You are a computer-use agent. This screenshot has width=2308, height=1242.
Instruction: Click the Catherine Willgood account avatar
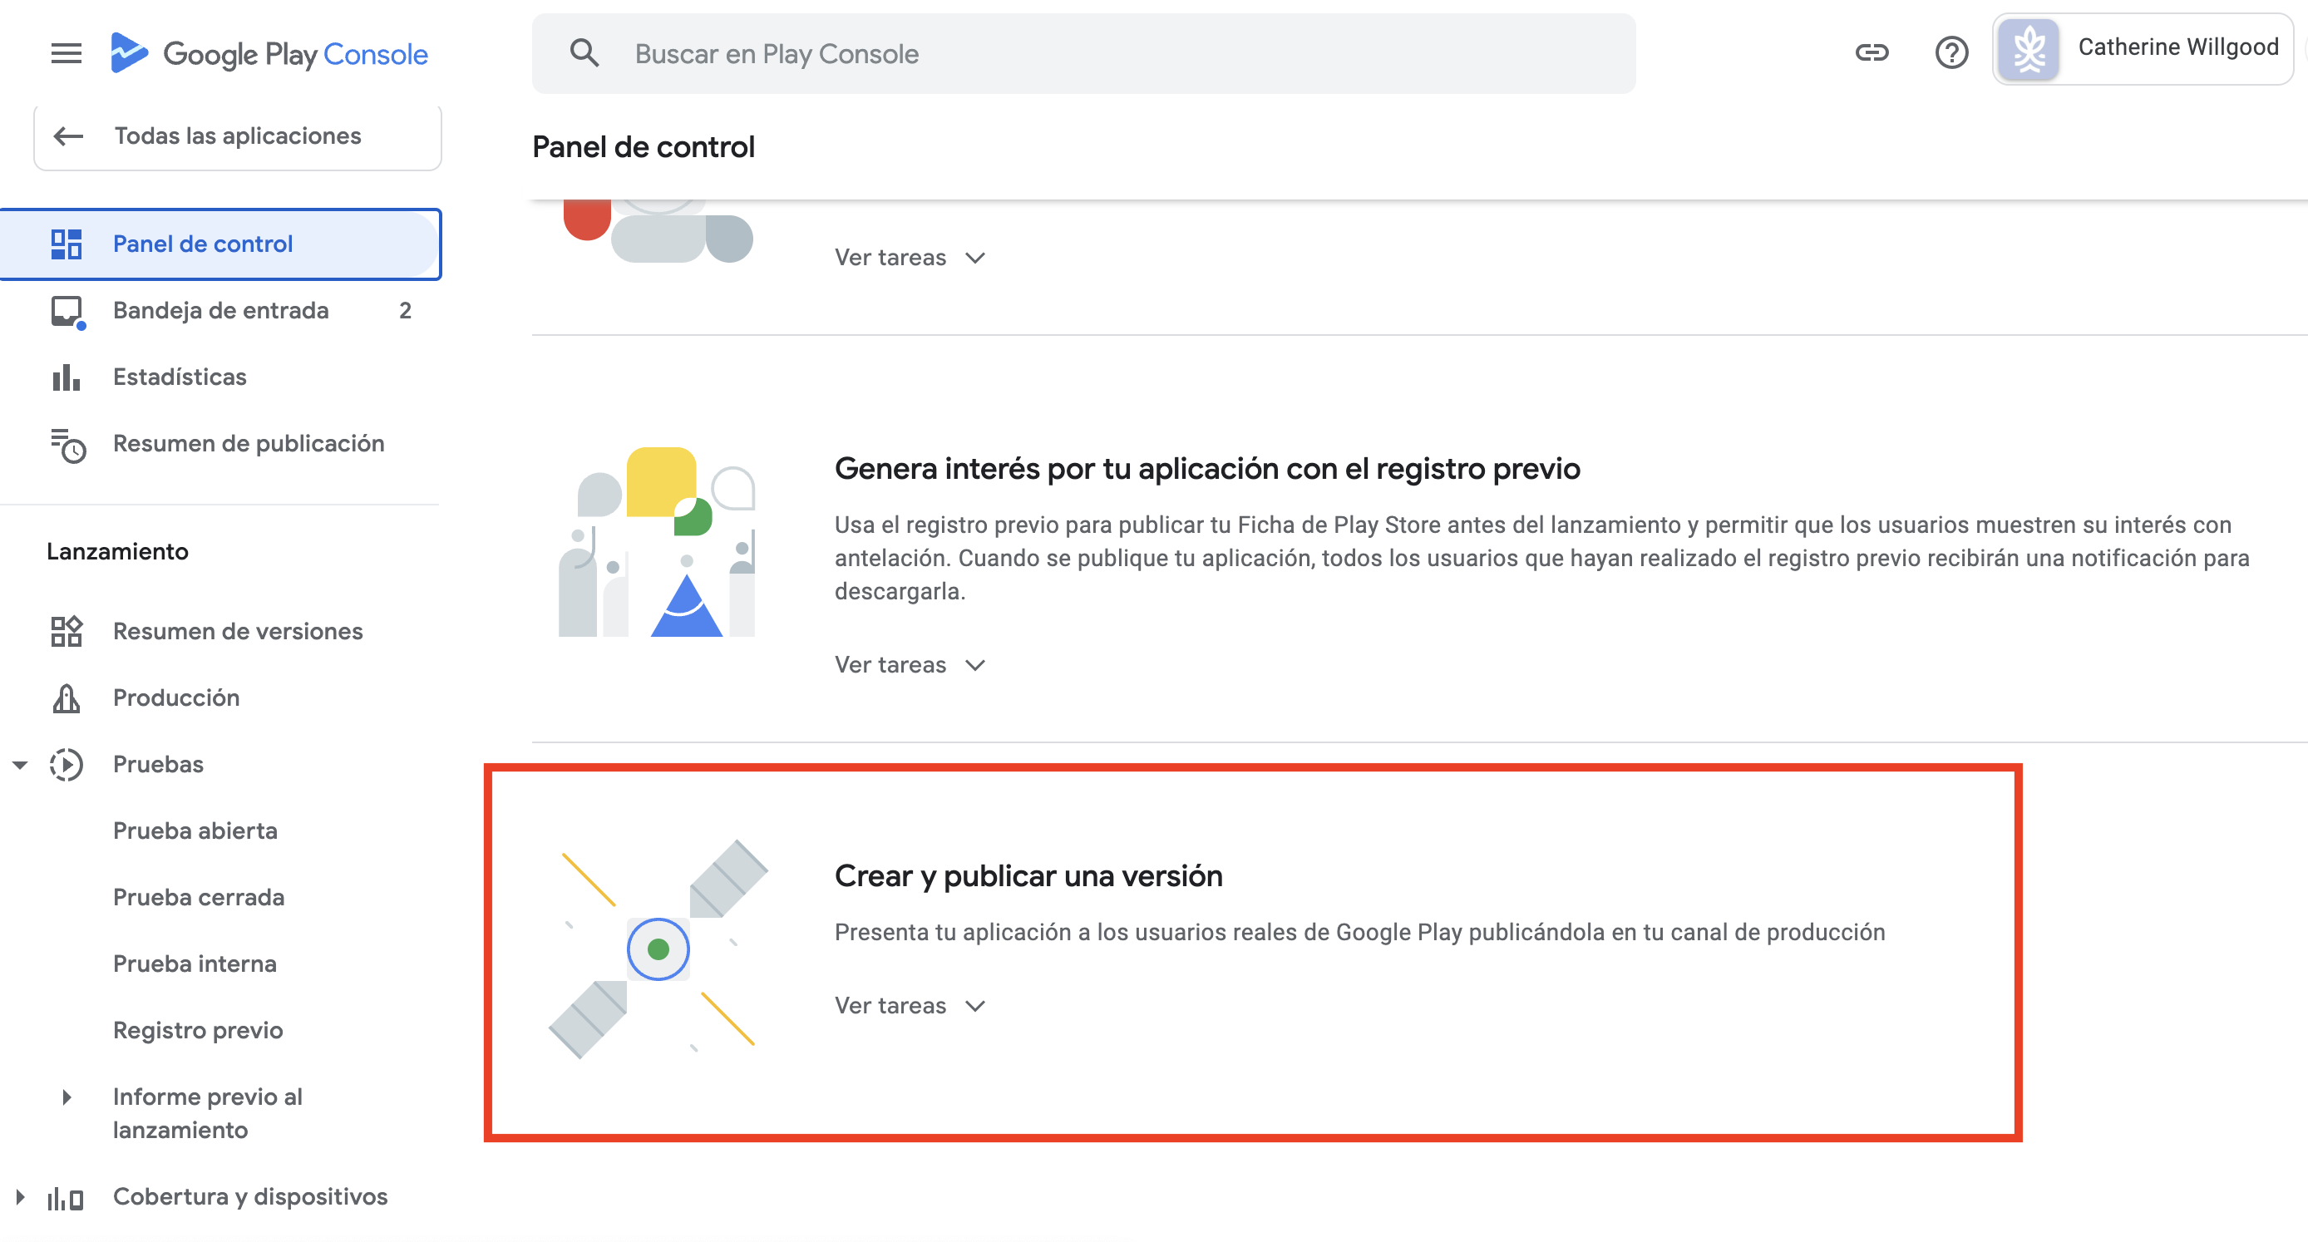[x=2029, y=50]
